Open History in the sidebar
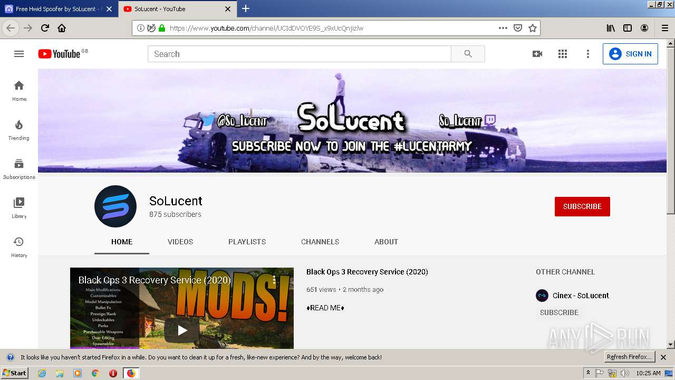This screenshot has width=675, height=380. pyautogui.click(x=19, y=247)
